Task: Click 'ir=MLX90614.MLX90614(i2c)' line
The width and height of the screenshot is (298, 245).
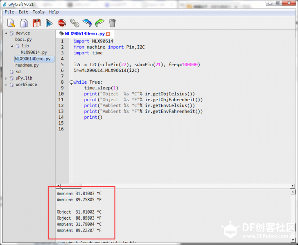Action: [106, 70]
